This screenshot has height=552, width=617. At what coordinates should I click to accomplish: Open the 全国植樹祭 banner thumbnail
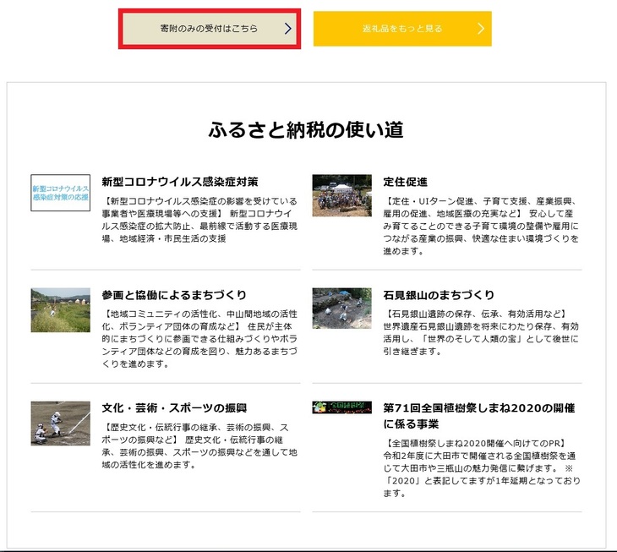[x=341, y=407]
